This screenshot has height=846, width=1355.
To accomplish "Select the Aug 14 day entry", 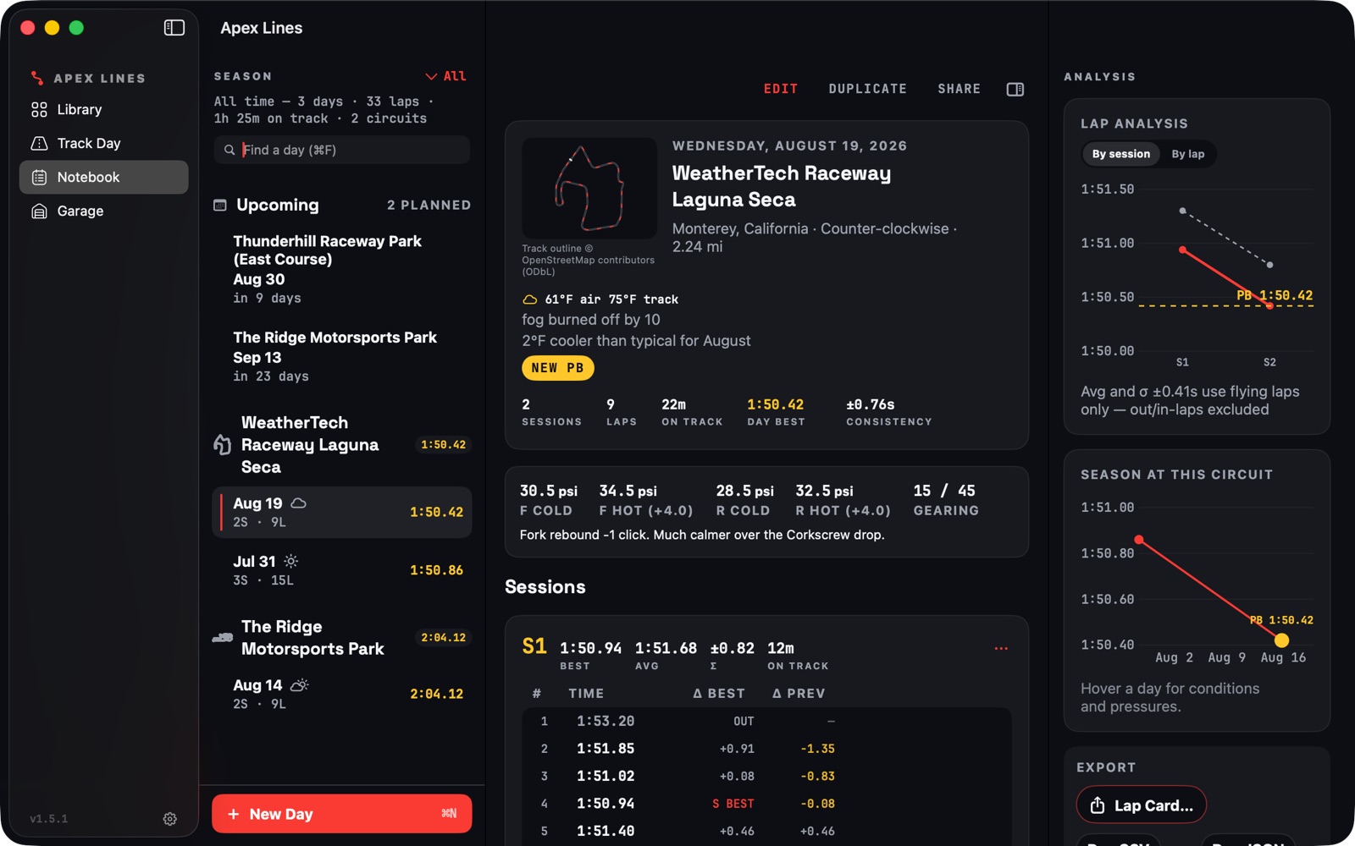I will 341,694.
